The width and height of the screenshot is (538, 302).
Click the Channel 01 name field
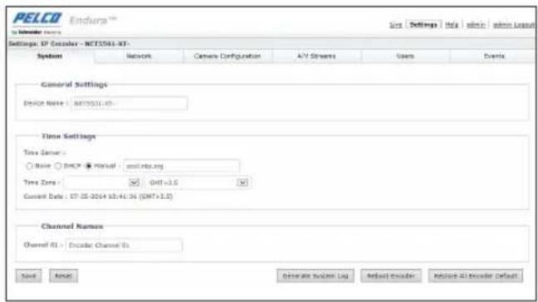(x=124, y=246)
